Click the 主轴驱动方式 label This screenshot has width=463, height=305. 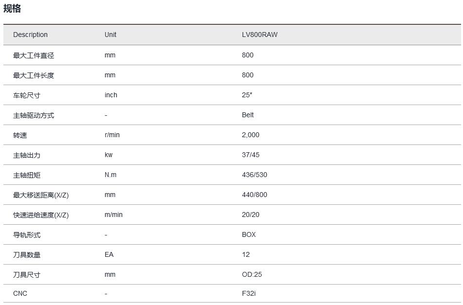(34, 115)
